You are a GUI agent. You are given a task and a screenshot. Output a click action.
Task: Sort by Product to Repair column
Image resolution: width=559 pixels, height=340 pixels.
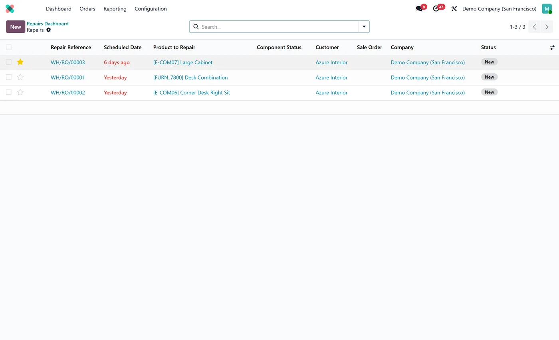click(174, 47)
